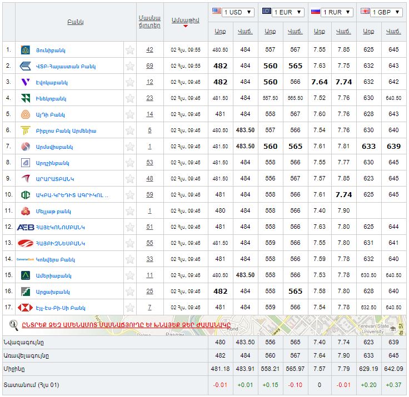
Task: Click the AEB Armeconombank logo
Action: coord(26,227)
